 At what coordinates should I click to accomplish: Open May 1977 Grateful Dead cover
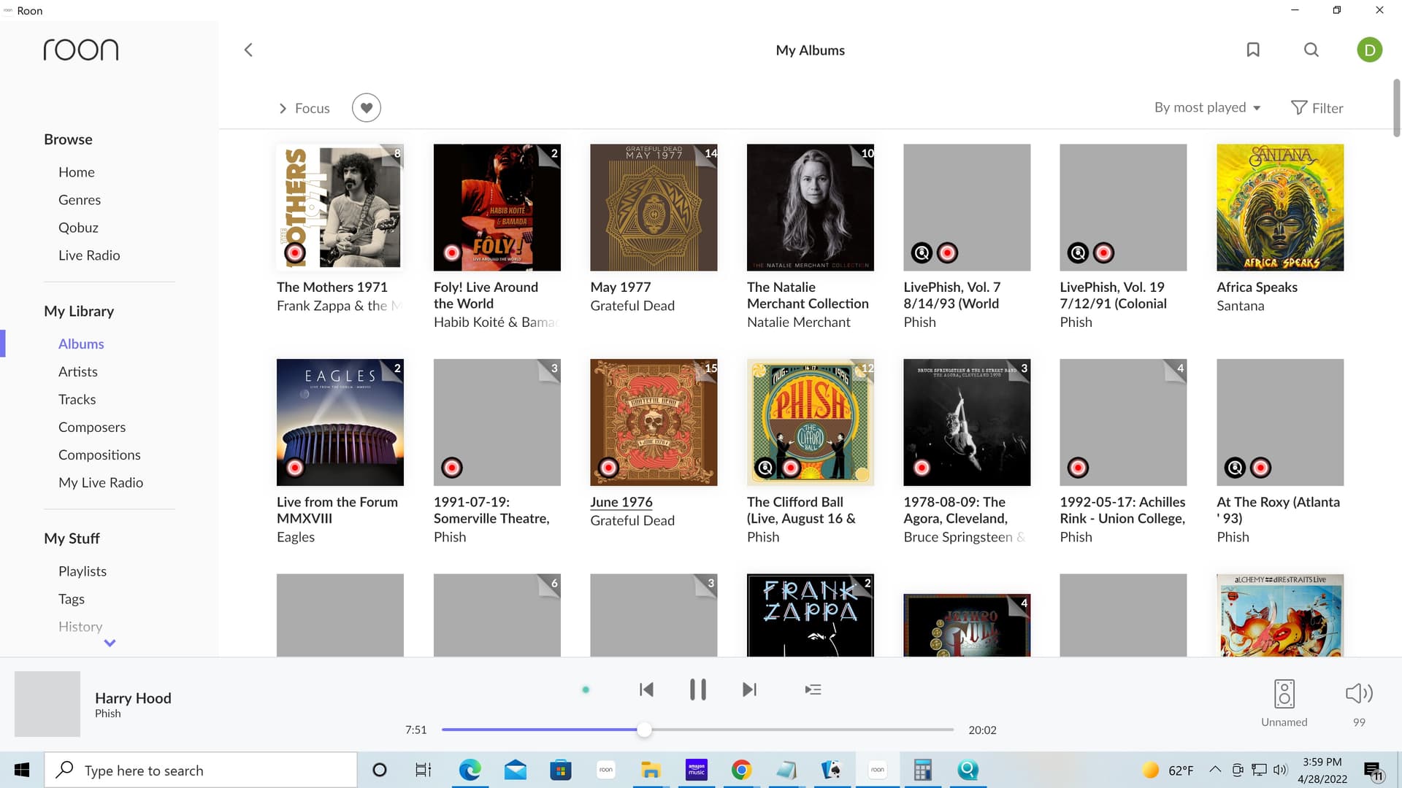coord(654,207)
